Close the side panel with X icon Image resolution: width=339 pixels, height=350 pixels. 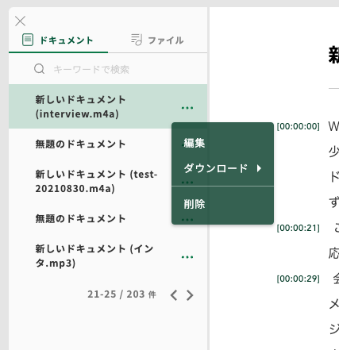20,21
